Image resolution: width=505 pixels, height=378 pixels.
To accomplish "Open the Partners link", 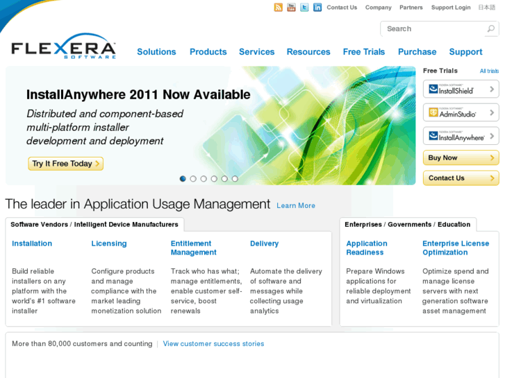I will (x=411, y=8).
